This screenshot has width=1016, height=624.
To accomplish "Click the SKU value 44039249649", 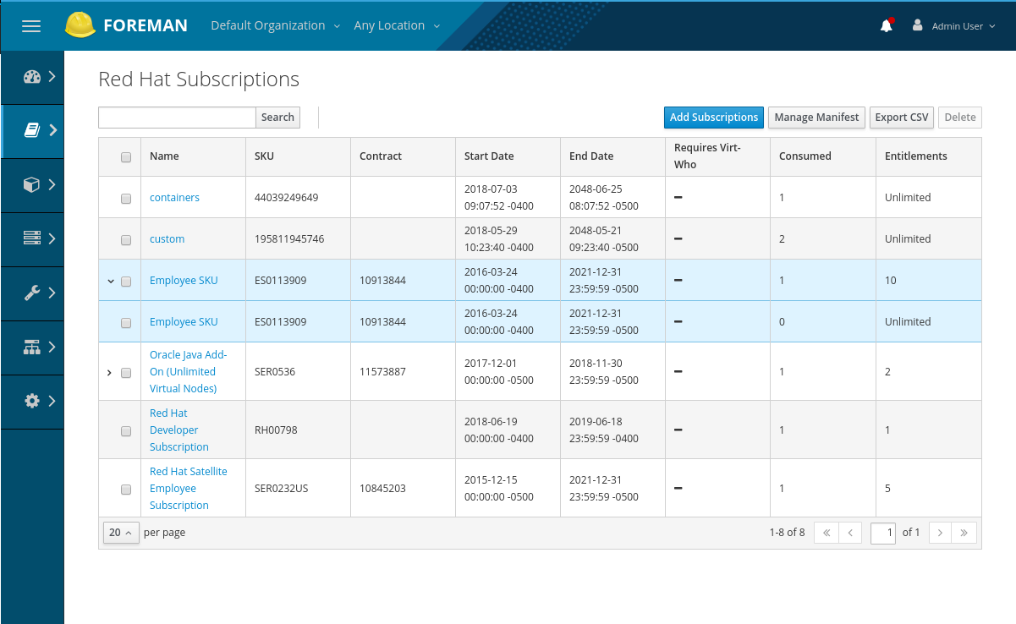I will tap(287, 198).
